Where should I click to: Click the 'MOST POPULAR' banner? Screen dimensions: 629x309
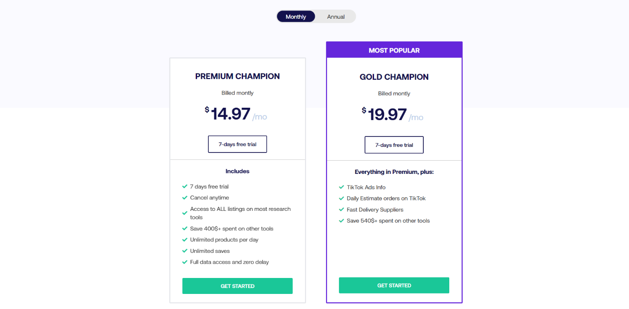click(x=394, y=50)
